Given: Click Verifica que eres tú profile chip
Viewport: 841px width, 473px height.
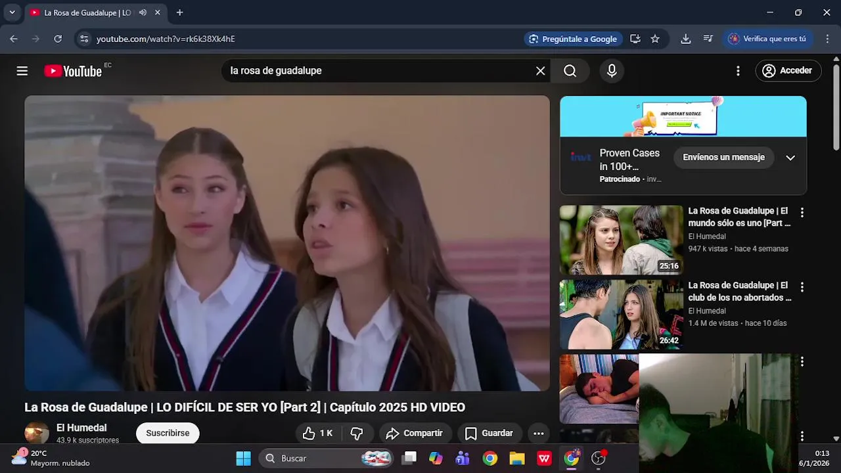Looking at the screenshot, I should pyautogui.click(x=767, y=39).
